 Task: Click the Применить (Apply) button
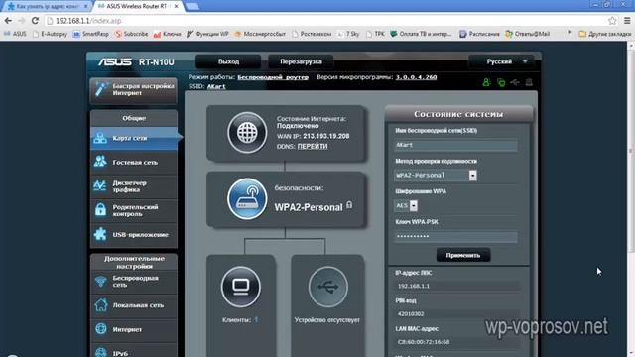pyautogui.click(x=463, y=256)
